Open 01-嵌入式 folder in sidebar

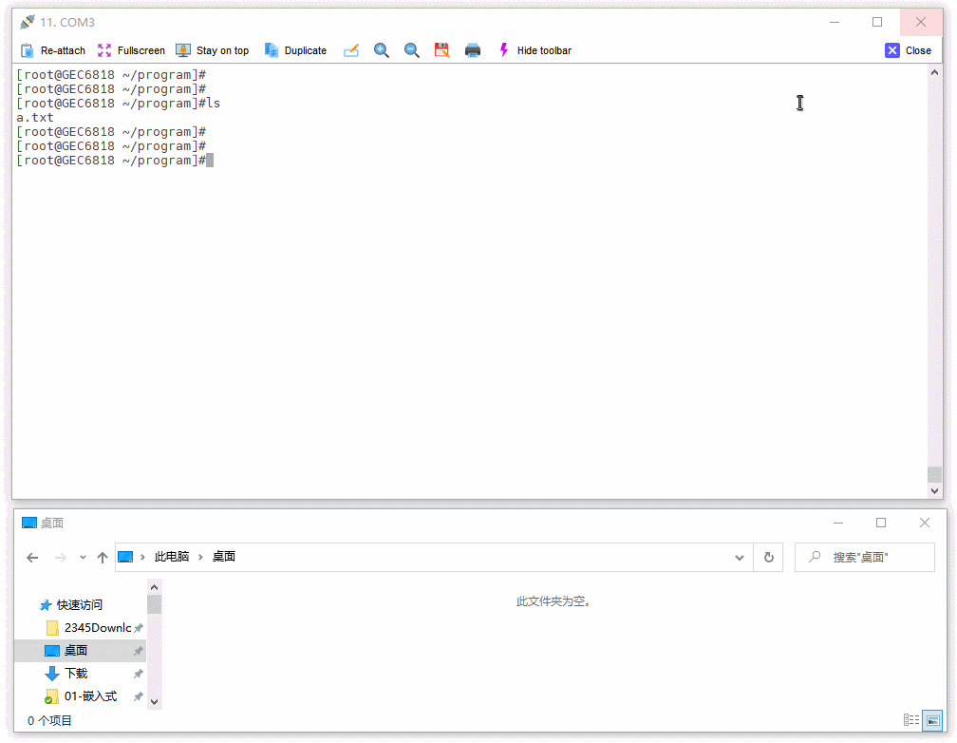90,696
